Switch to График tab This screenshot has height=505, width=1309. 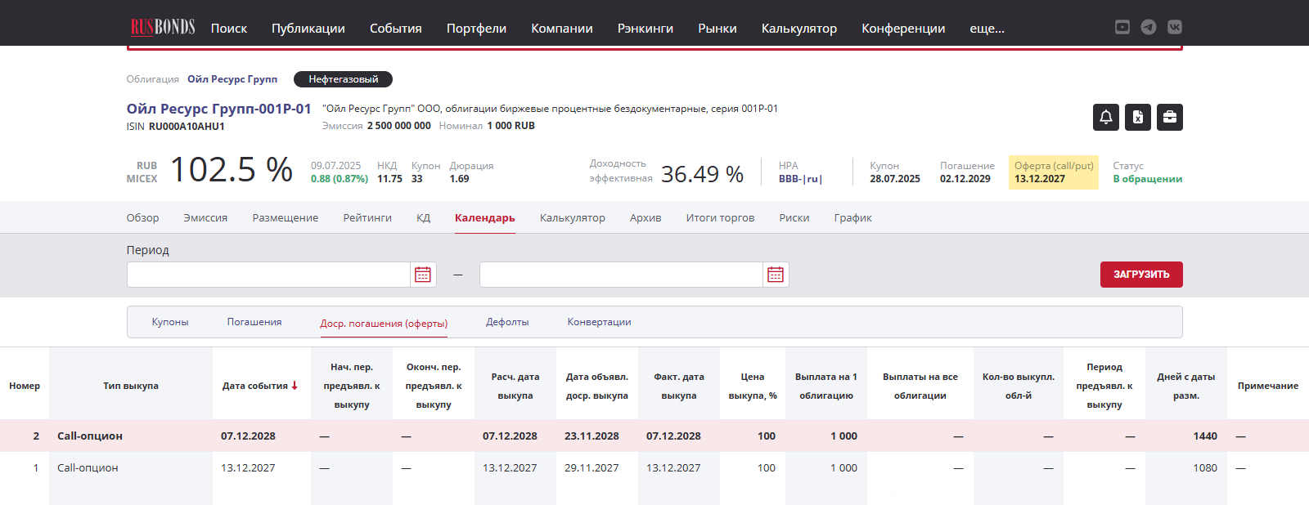pyautogui.click(x=853, y=218)
